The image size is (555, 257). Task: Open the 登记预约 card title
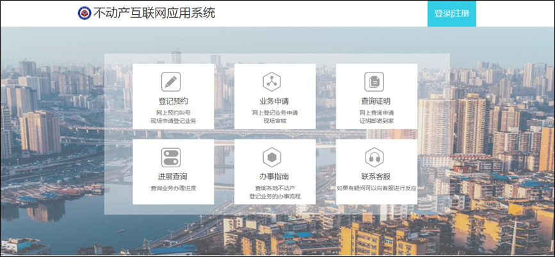[173, 101]
